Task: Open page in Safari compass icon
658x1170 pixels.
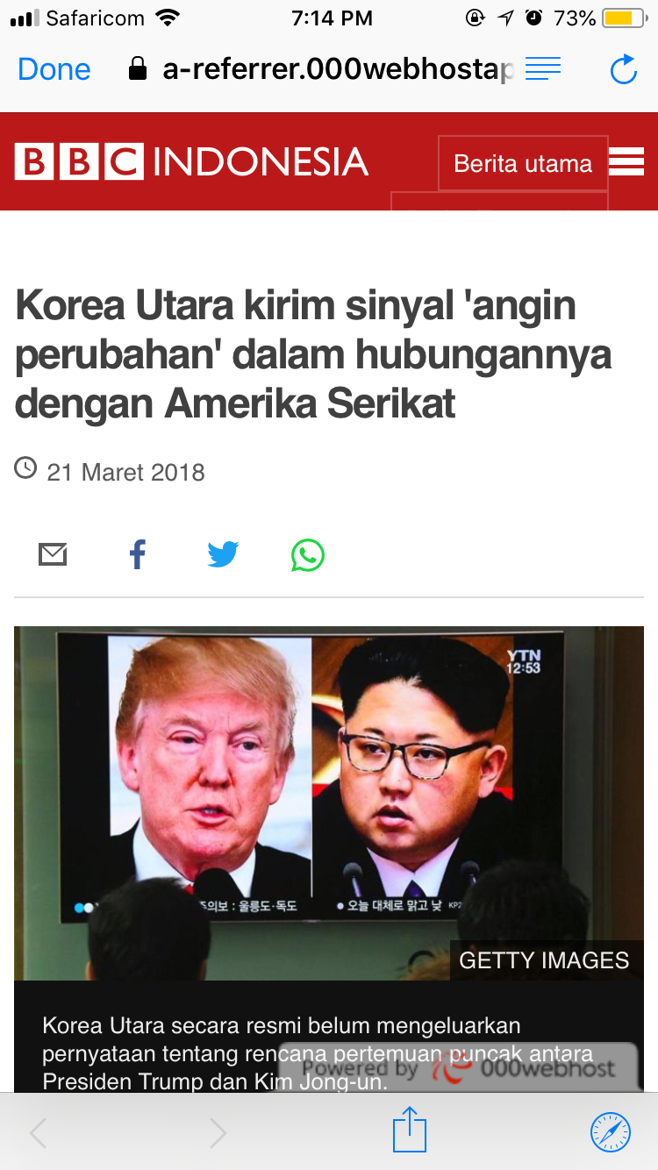Action: click(x=611, y=1131)
